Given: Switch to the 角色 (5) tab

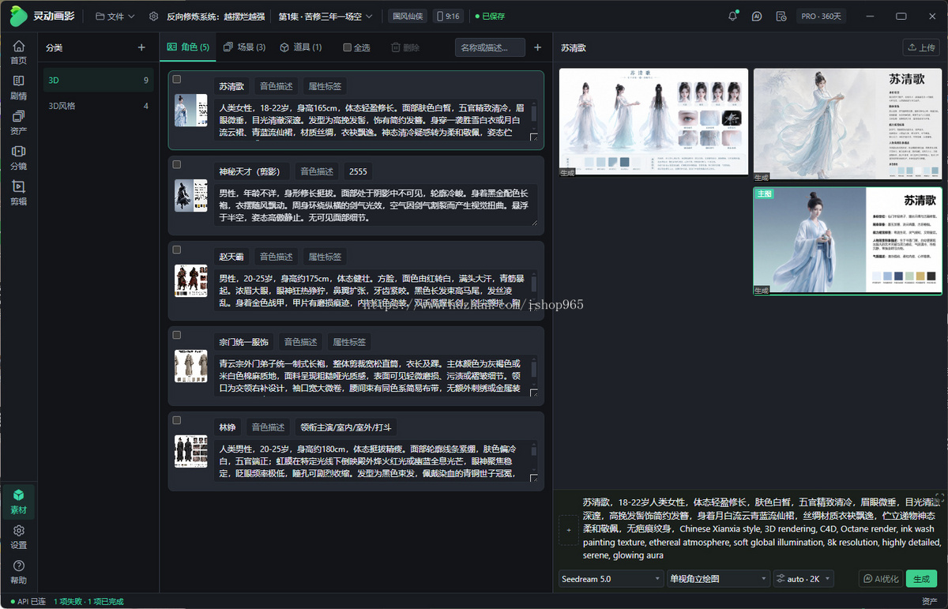Looking at the screenshot, I should pyautogui.click(x=188, y=47).
